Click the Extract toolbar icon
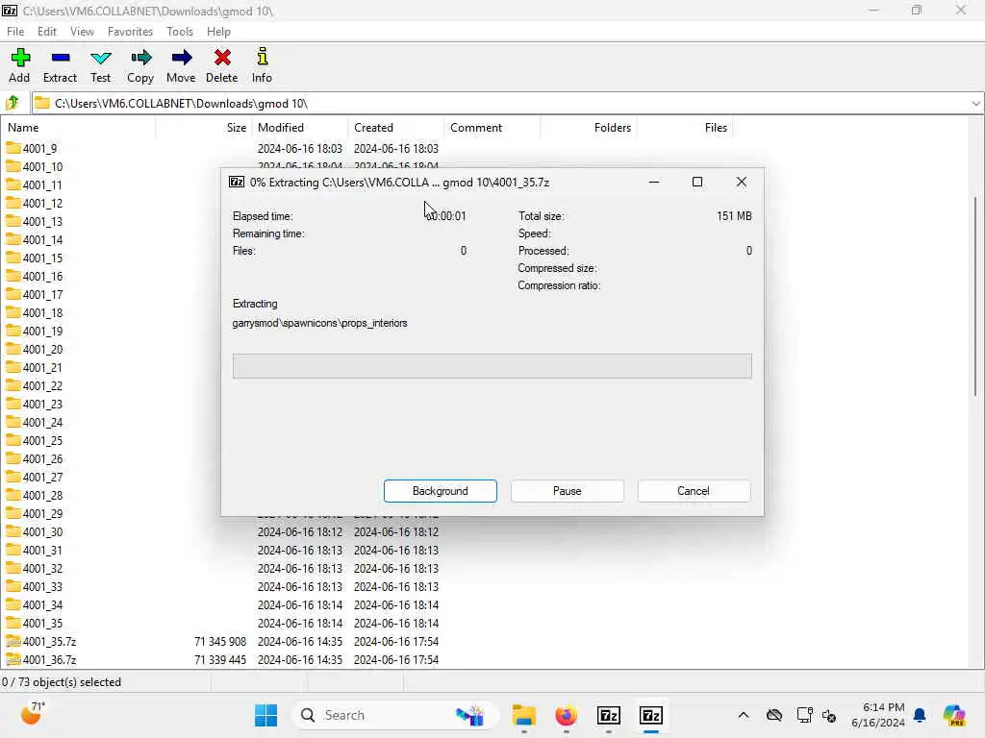Viewport: 985px width, 738px height. (x=60, y=65)
